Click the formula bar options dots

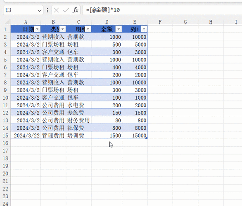pyautogui.click(x=47, y=10)
